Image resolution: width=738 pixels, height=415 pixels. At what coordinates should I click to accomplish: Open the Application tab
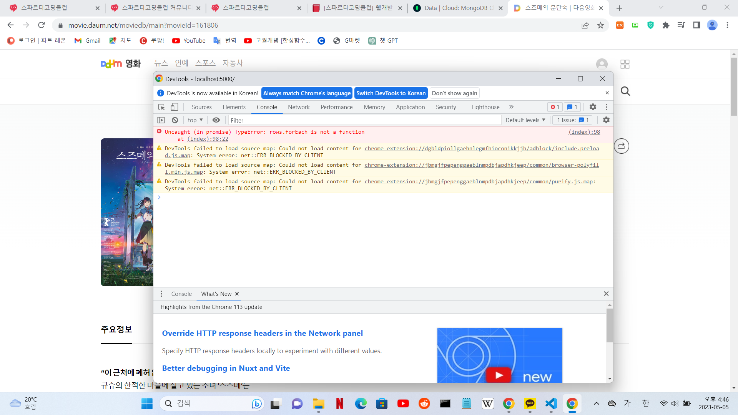(411, 107)
